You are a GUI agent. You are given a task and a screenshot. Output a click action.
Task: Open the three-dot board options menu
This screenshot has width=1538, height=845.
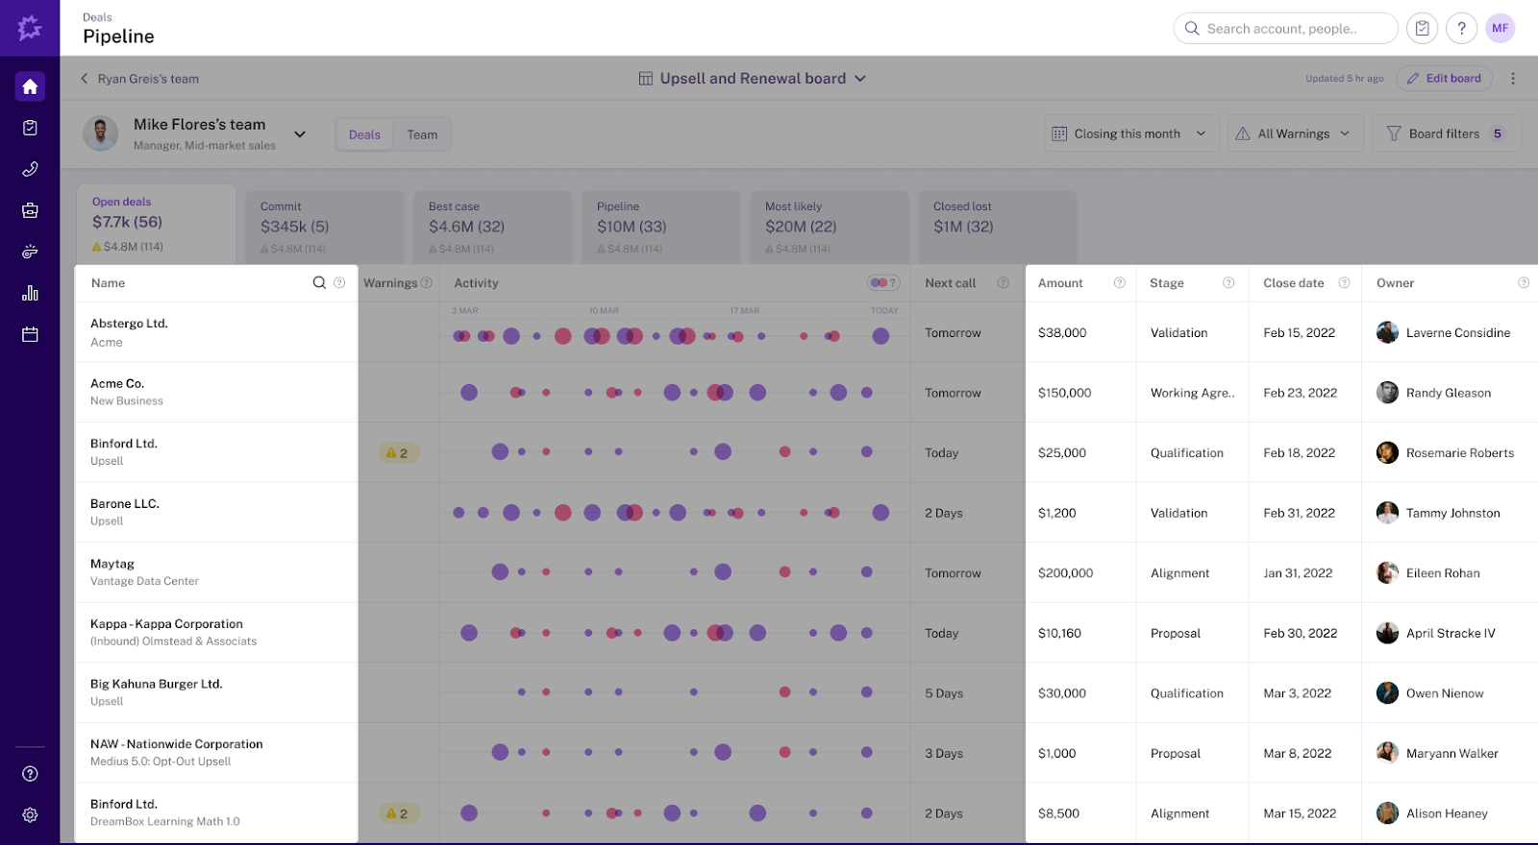pos(1512,79)
